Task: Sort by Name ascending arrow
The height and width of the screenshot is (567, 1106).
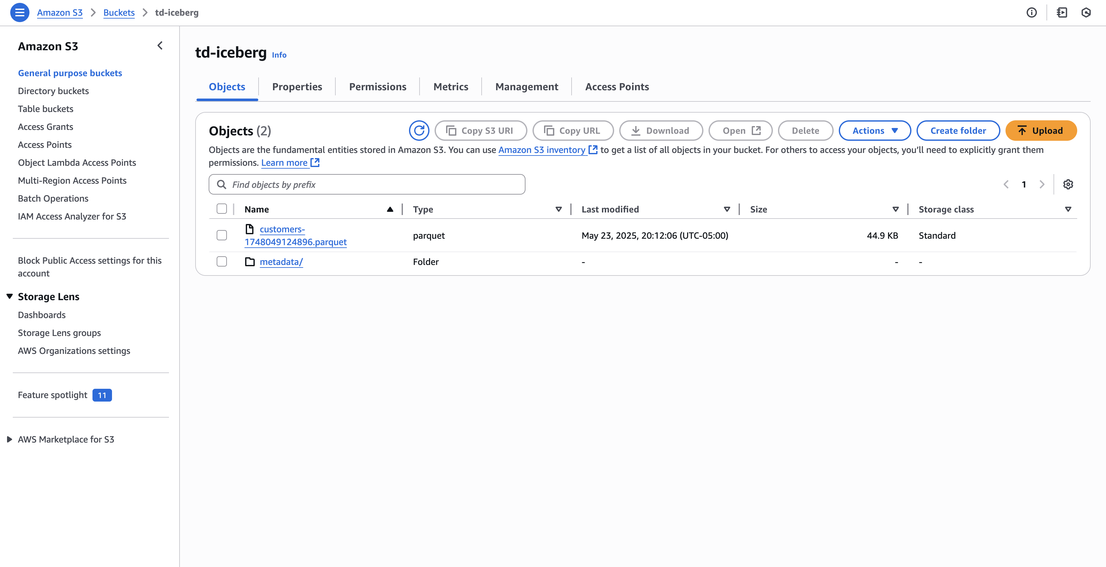Action: tap(390, 209)
